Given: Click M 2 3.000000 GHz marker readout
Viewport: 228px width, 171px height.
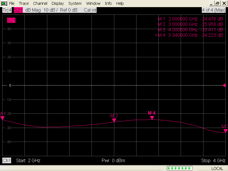Looking at the screenshot, I should 190,24.
